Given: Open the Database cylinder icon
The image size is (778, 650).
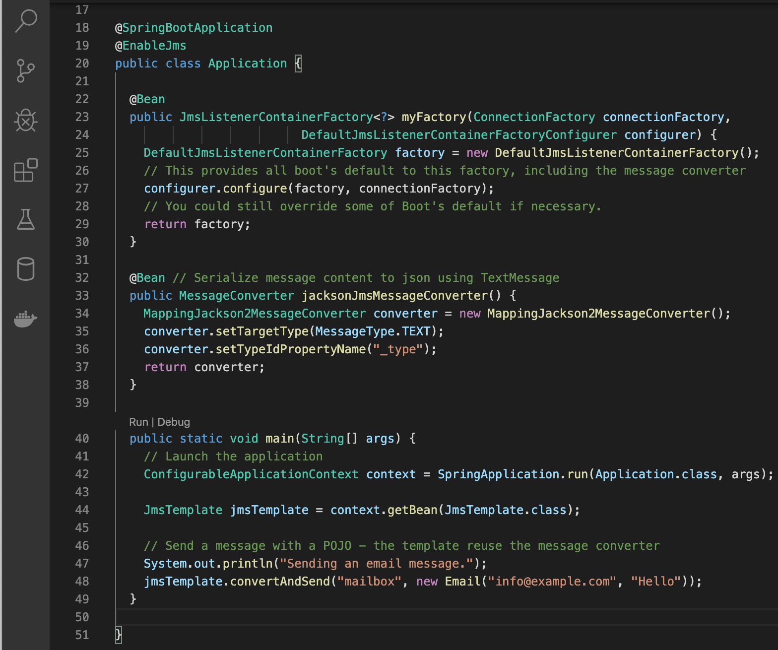Looking at the screenshot, I should coord(26,269).
